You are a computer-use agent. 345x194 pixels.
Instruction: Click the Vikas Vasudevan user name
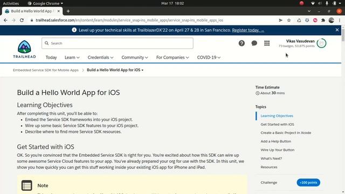pyautogui.click(x=300, y=41)
